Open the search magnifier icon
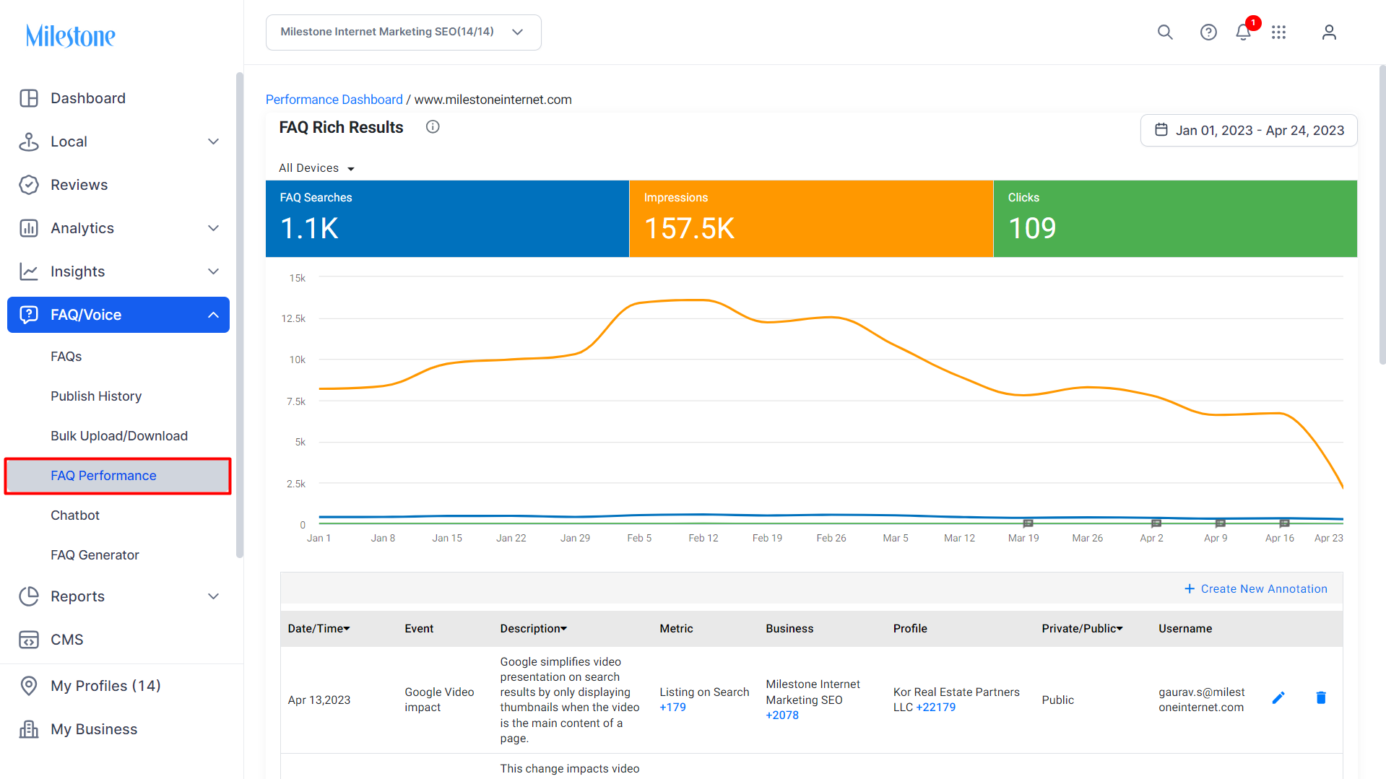 [1165, 32]
